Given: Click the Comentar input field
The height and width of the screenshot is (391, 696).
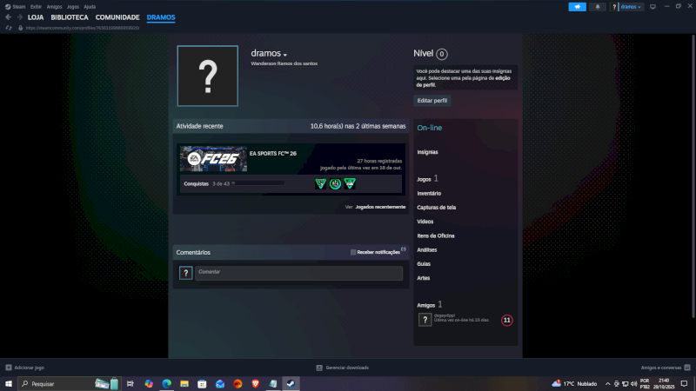Looking at the screenshot, I should pyautogui.click(x=298, y=273).
